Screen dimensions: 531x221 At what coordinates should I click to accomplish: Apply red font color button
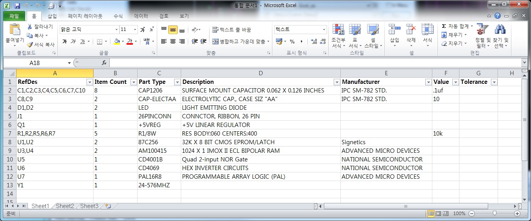130,42
